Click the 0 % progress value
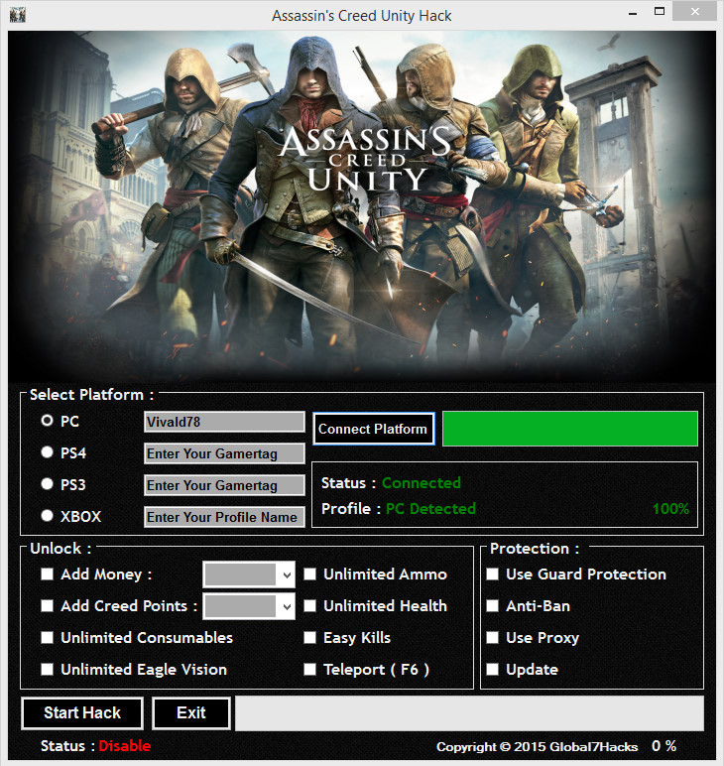This screenshot has height=766, width=724. 664,745
